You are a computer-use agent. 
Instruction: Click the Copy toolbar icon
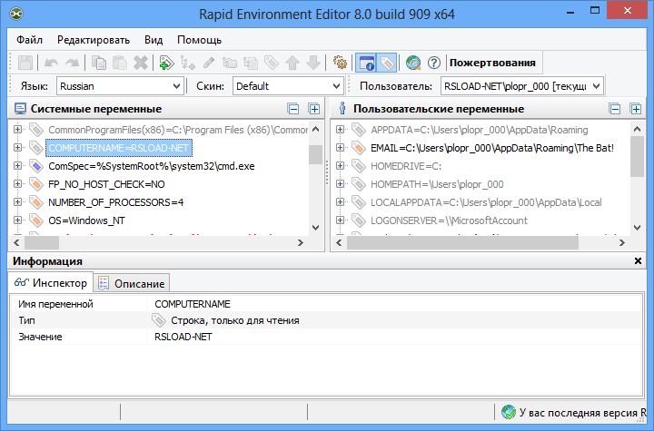(x=99, y=63)
